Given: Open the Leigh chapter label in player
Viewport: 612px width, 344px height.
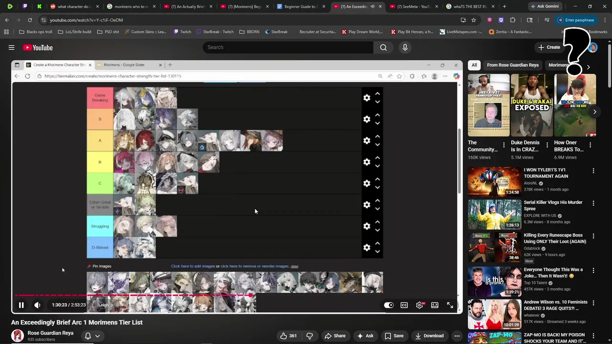Looking at the screenshot, I should click(x=106, y=305).
